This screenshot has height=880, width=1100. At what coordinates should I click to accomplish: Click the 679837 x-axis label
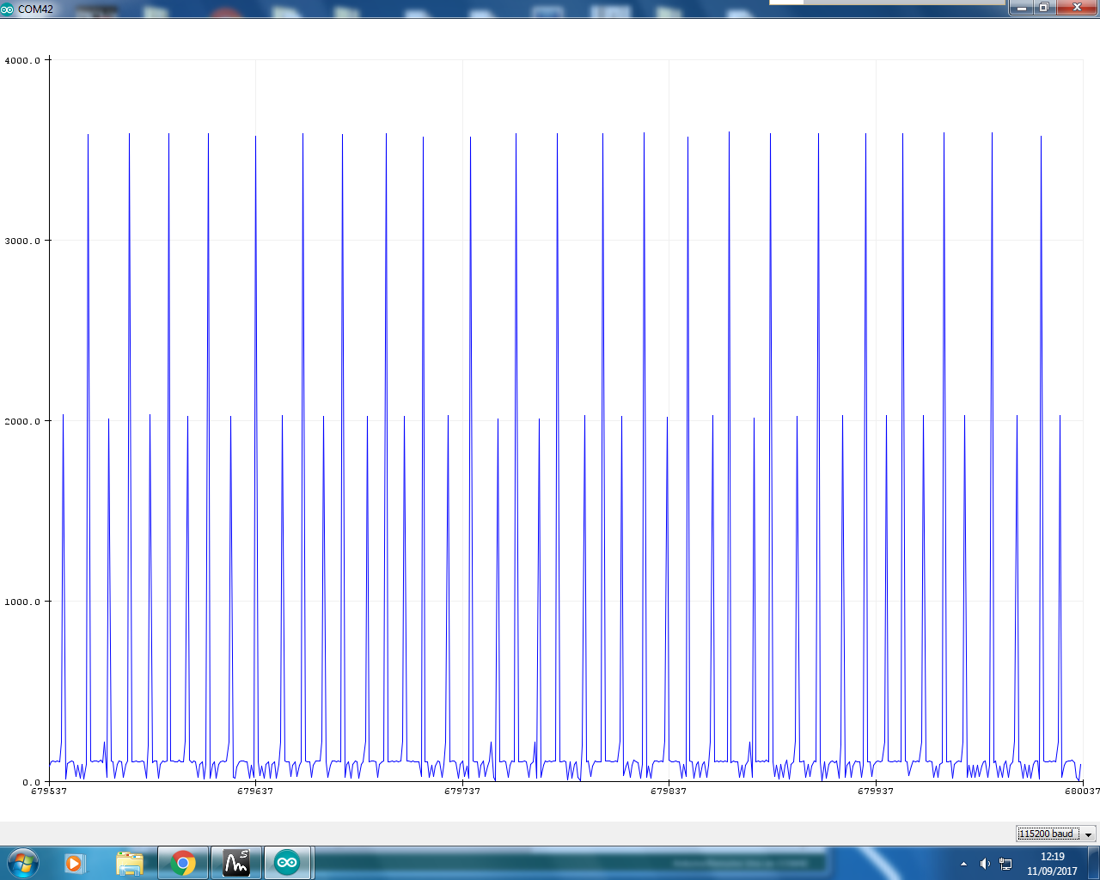pyautogui.click(x=669, y=791)
